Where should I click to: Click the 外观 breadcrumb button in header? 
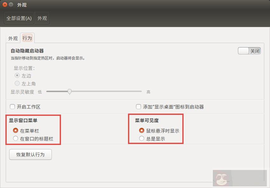click(x=42, y=18)
